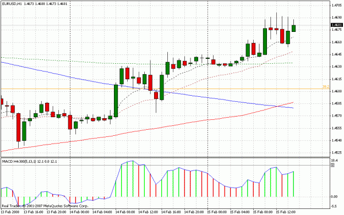Click the 1.4525 price axis label
The image size is (344, 215).
pyautogui.click(x=336, y=152)
